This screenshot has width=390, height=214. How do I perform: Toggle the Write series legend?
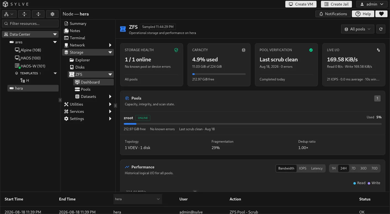coord(374,183)
